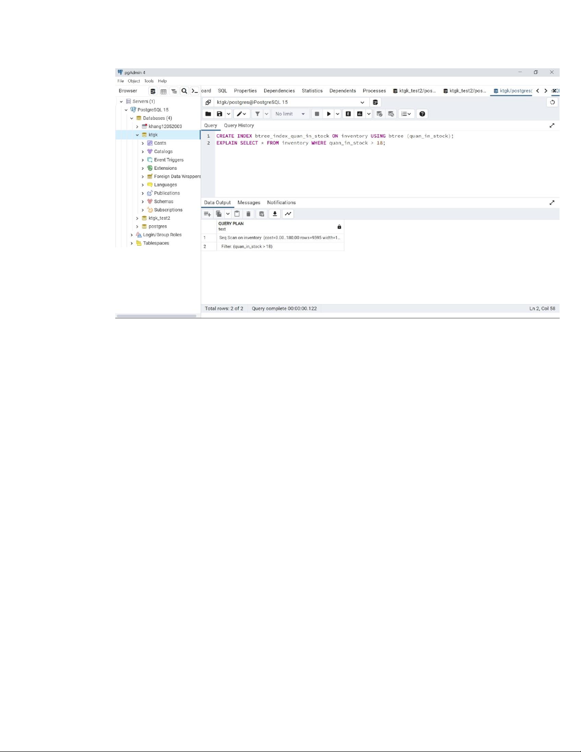Click the reset layout circular arrow icon
Image resolution: width=581 pixels, height=752 pixels.
pos(553,102)
